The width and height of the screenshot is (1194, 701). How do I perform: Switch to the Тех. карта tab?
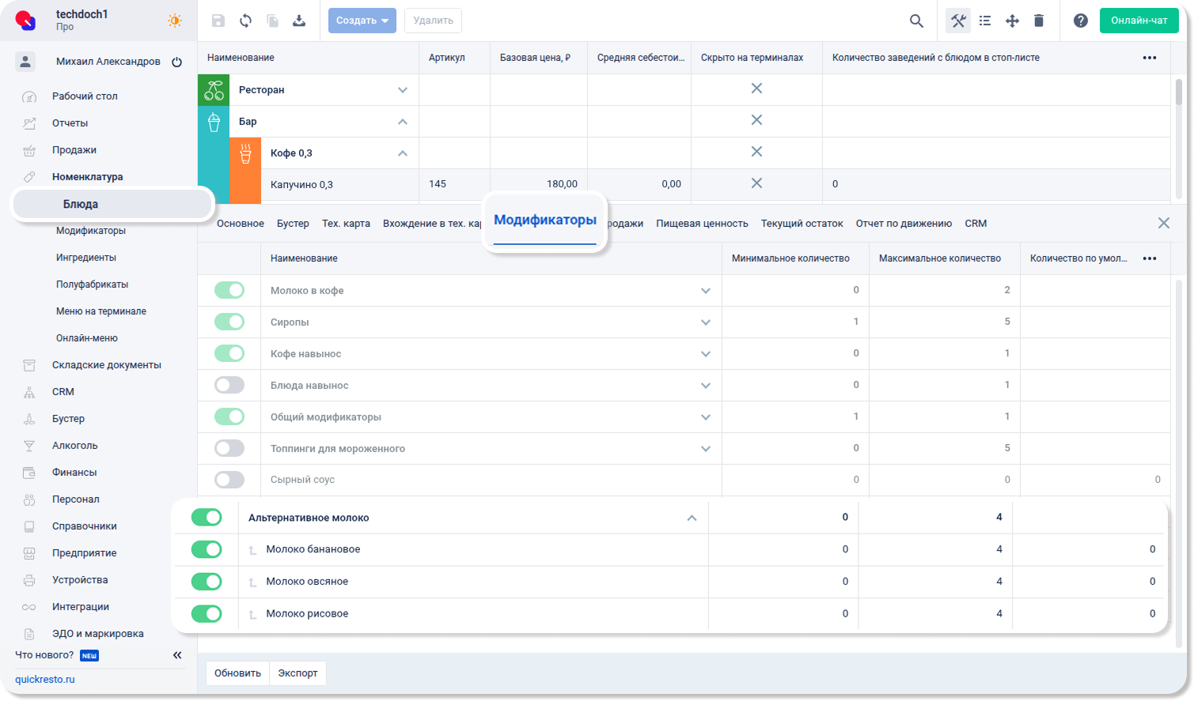click(x=346, y=224)
